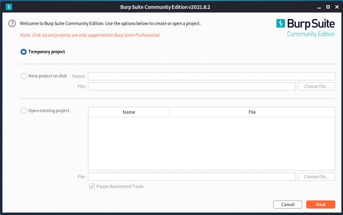Click the new project File path field

tap(192, 86)
